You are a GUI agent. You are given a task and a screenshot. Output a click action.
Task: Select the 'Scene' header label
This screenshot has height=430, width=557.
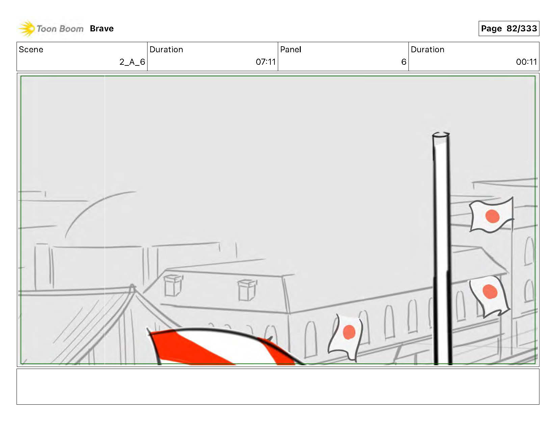click(31, 50)
